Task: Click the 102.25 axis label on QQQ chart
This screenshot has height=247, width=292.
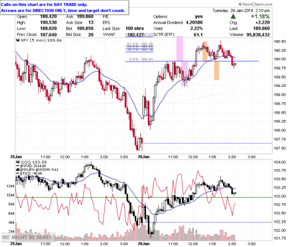Action: point(280,222)
